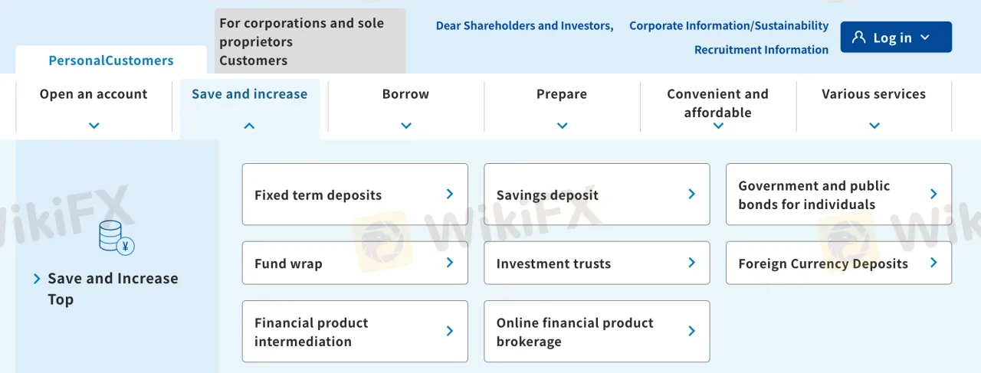Go to Recruitment Information
Screen dimensions: 981x373
point(761,50)
